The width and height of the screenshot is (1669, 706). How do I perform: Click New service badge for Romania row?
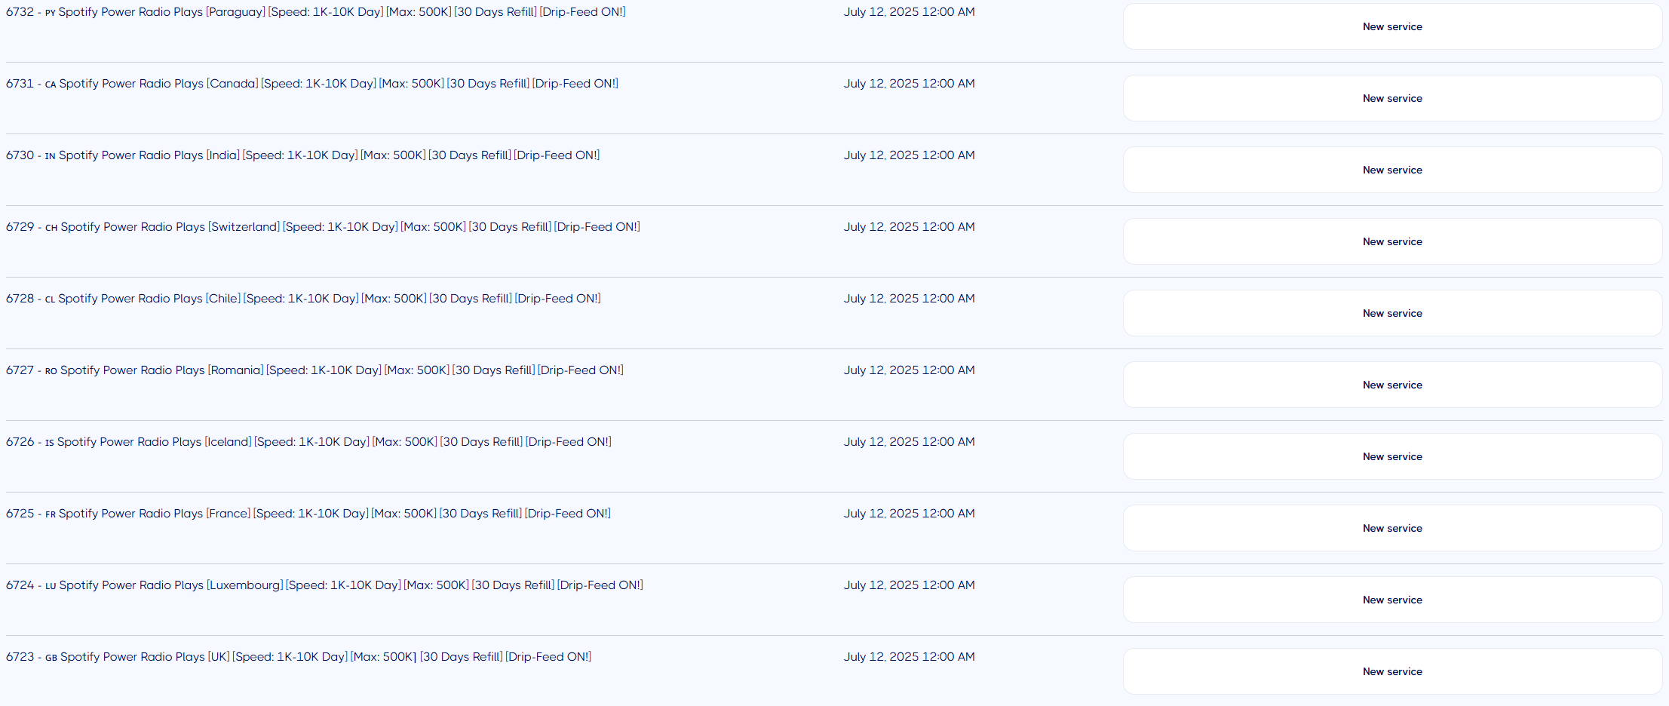point(1392,385)
